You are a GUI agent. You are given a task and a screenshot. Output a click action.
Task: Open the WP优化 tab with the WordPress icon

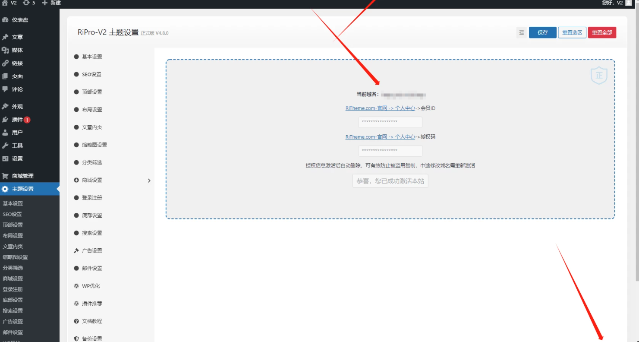click(x=87, y=286)
